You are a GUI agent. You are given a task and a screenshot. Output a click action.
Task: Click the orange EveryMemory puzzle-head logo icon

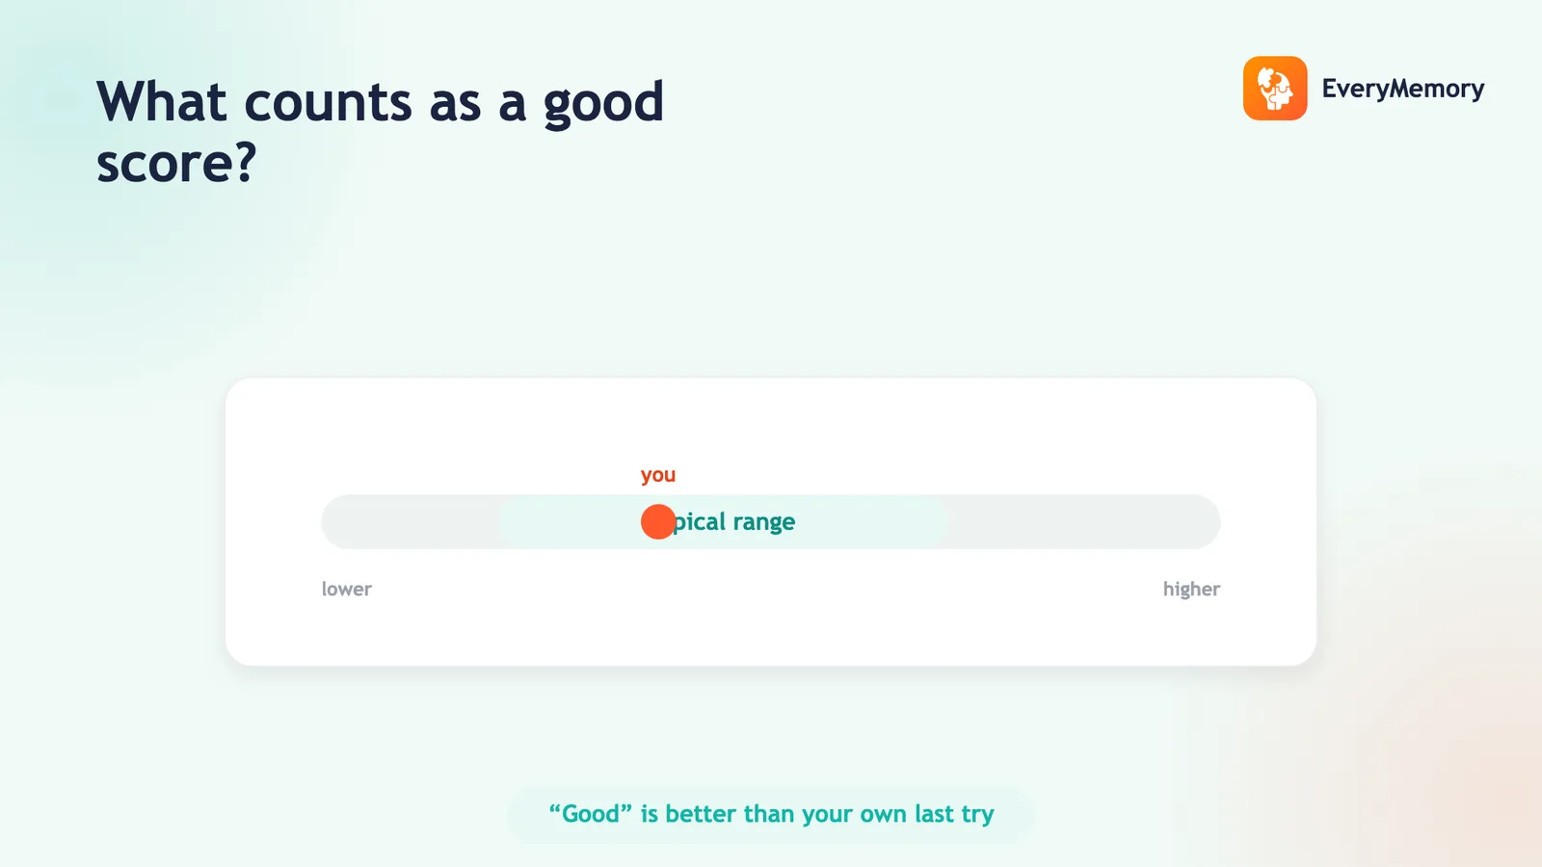click(1275, 89)
